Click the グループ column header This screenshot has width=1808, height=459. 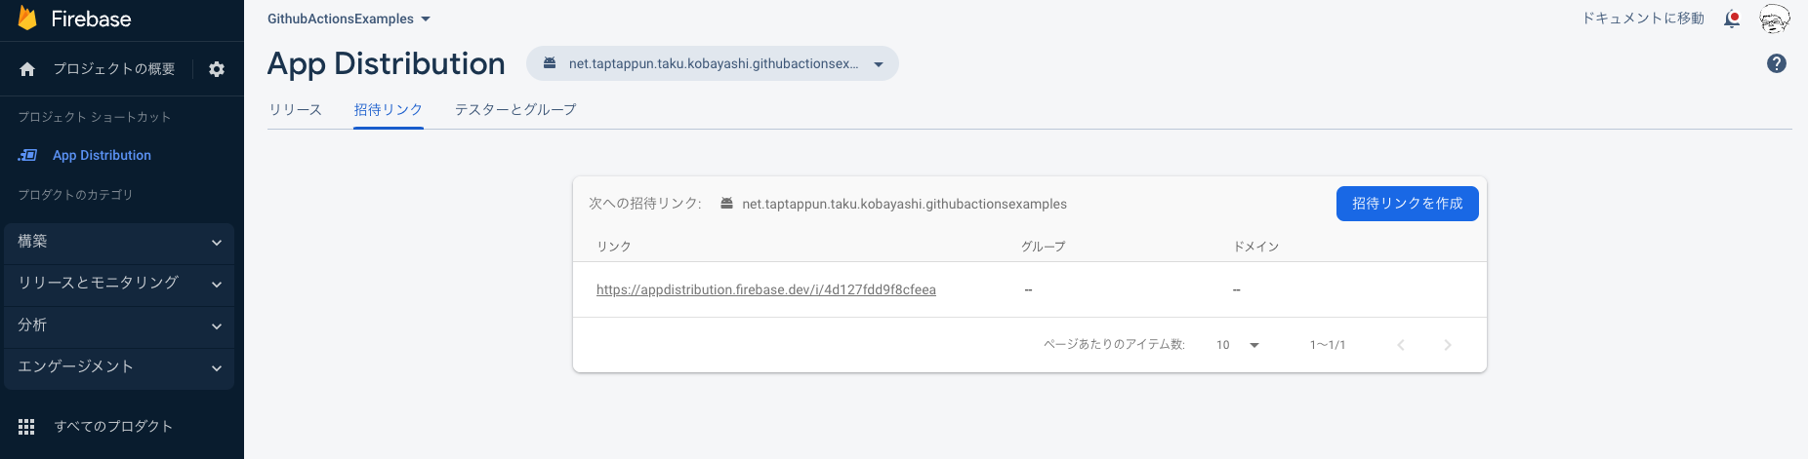coord(1043,247)
